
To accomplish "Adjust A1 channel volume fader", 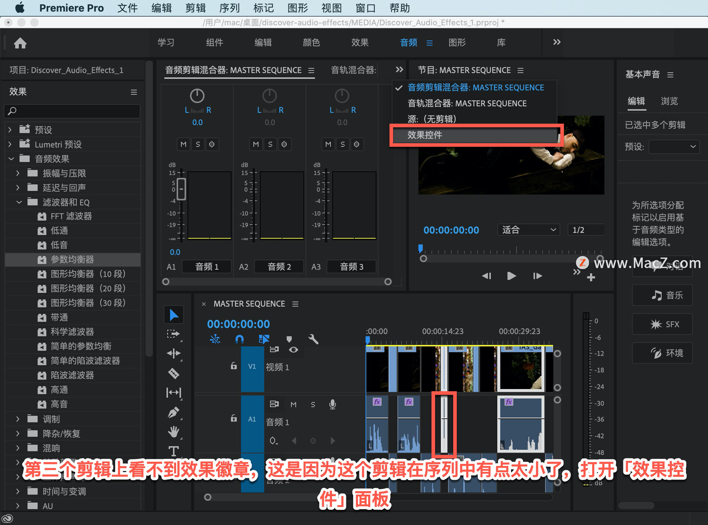I will click(181, 189).
